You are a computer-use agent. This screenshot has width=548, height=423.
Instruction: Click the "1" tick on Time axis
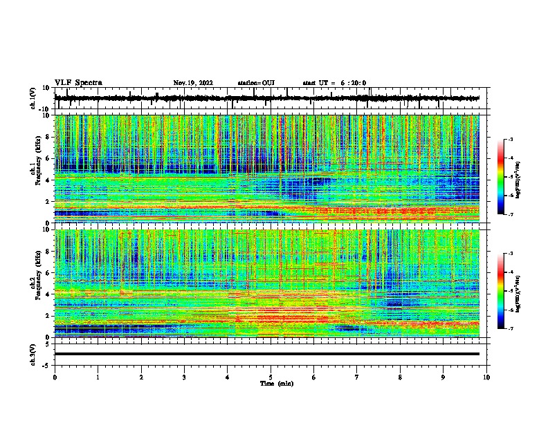click(98, 377)
